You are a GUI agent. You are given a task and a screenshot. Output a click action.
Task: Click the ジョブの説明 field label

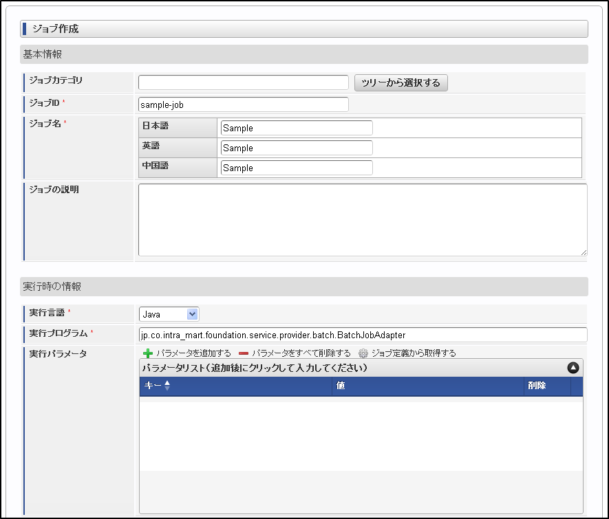54,189
